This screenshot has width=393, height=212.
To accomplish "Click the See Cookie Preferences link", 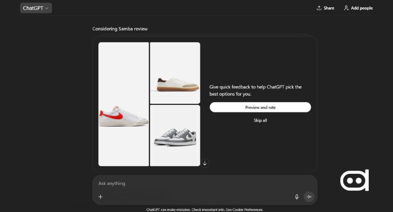I will tap(245, 210).
